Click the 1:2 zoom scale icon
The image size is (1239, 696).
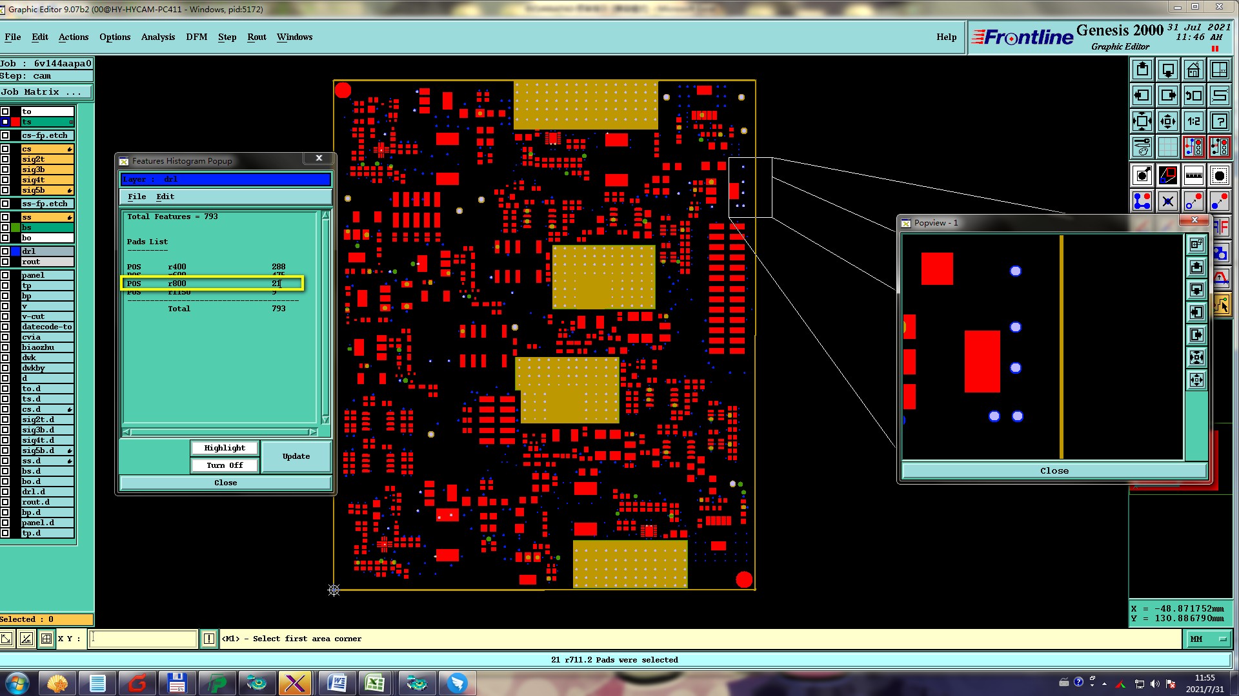pos(1193,121)
